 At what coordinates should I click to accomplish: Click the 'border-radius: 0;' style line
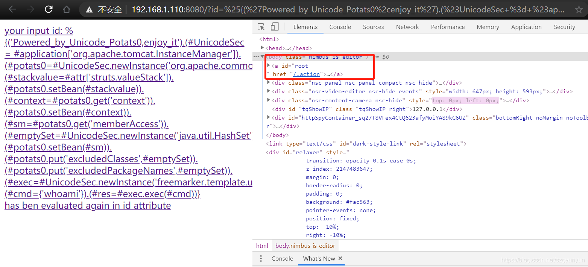tap(334, 185)
